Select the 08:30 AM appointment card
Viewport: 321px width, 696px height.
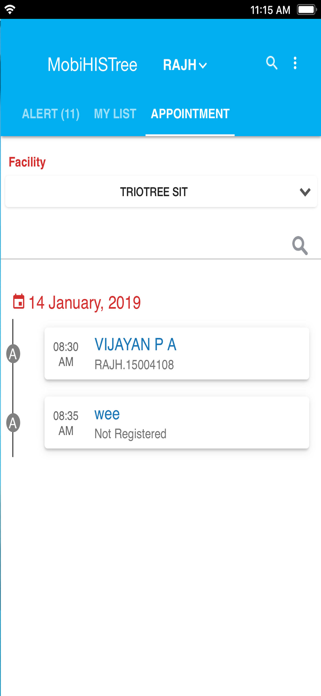(x=177, y=354)
